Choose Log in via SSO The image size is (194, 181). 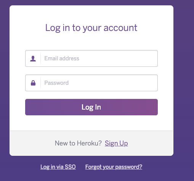pos(58,167)
